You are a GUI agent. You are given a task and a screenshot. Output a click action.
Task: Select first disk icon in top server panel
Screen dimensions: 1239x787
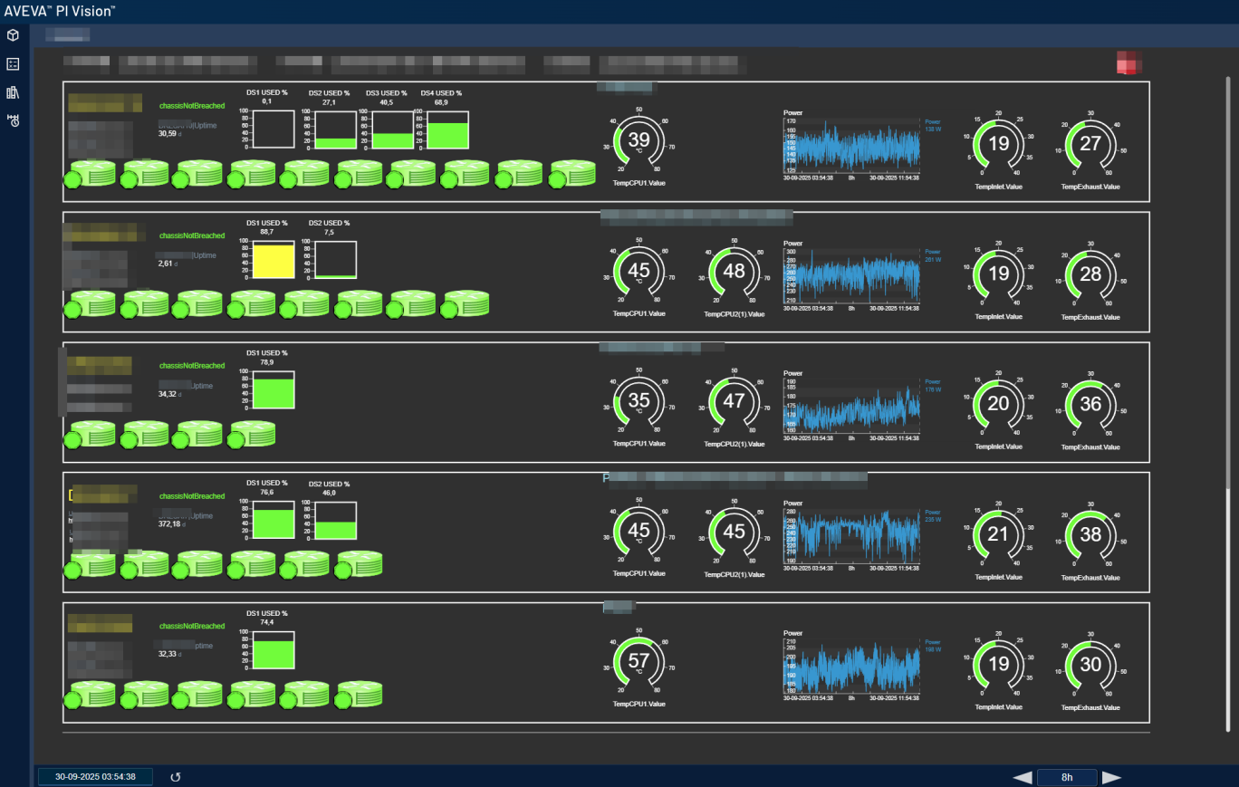(x=89, y=174)
